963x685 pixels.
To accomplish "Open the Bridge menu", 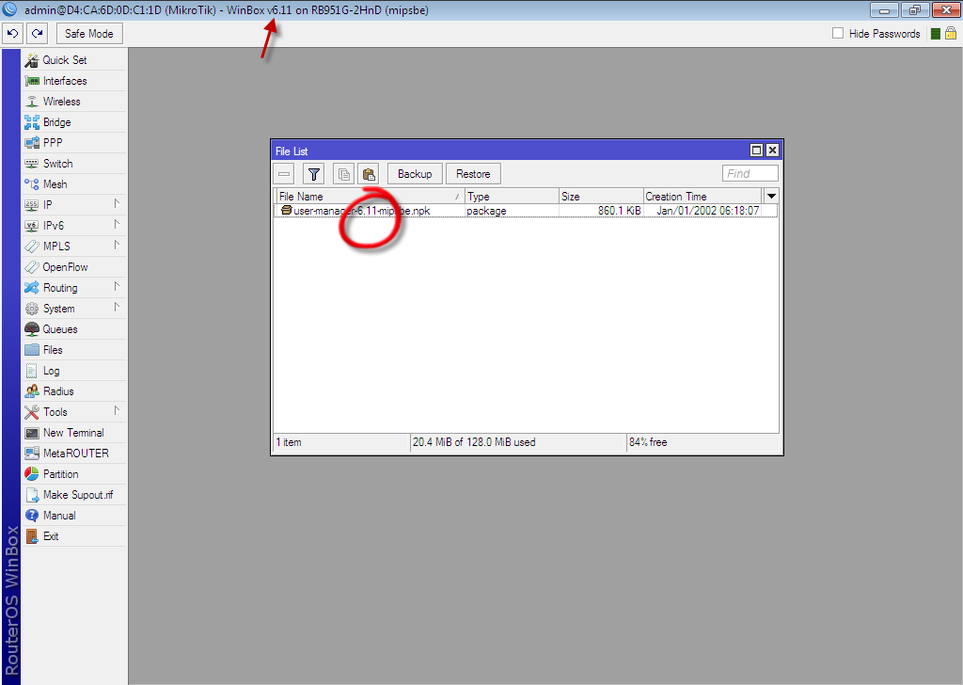I will (x=73, y=122).
